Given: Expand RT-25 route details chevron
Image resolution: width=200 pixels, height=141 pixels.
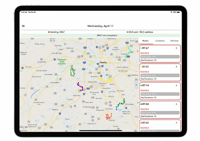Looking at the screenshot, I should tap(176, 67).
